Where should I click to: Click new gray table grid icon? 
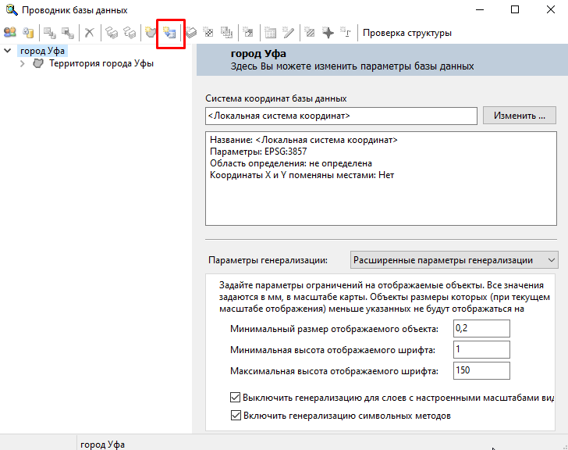270,33
